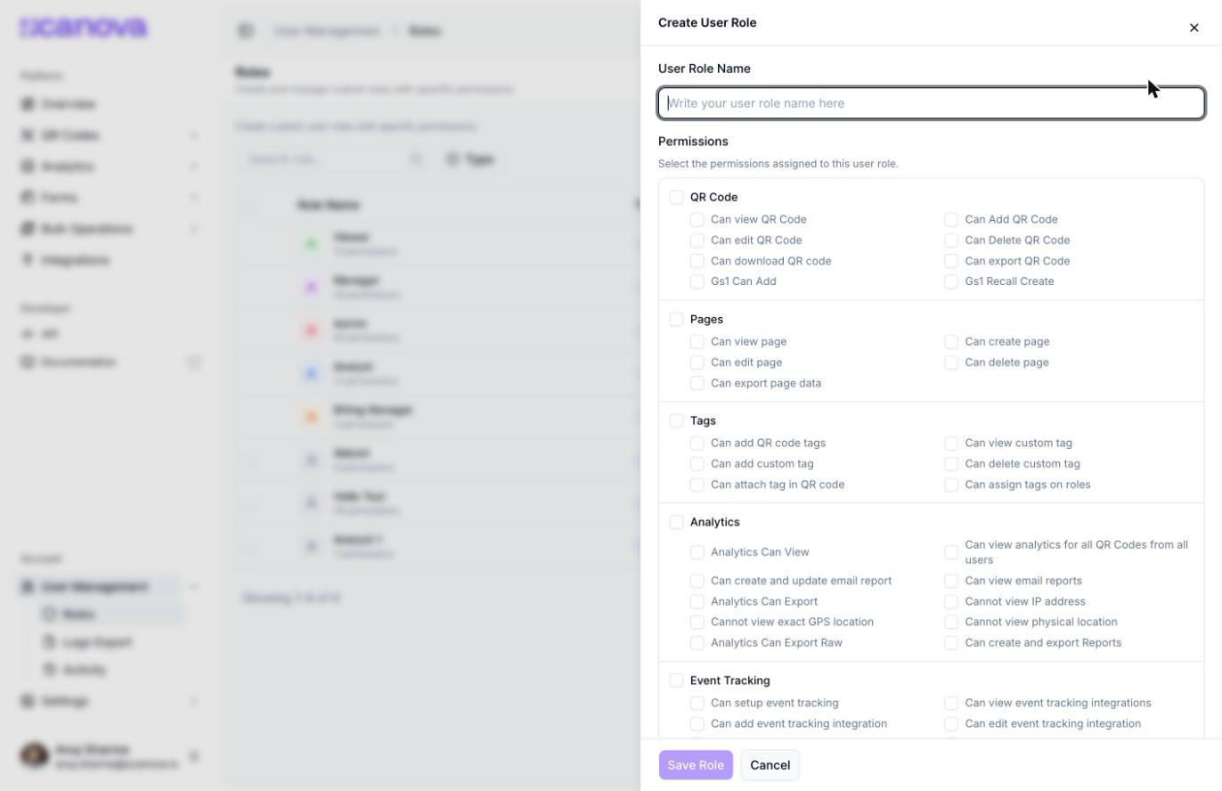Click the User Role Name input field
Viewport: 1222px width, 791px height.
[x=931, y=103]
